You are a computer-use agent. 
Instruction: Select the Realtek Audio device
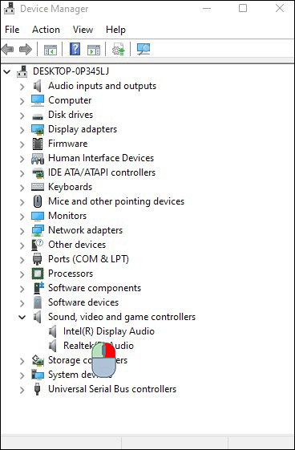99,346
